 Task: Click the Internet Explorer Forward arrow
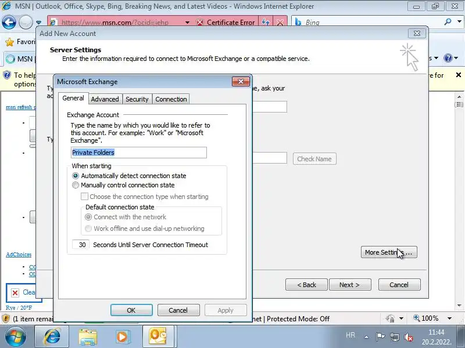click(26, 22)
